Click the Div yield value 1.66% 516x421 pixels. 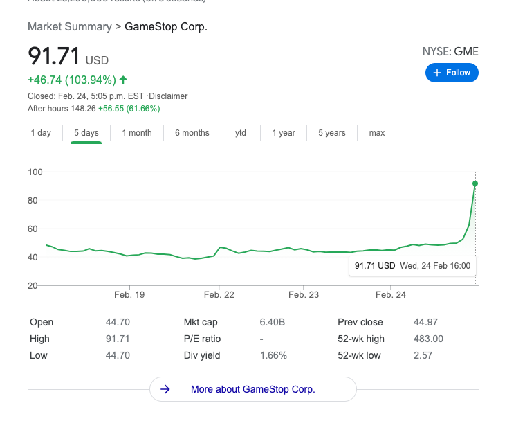(x=273, y=355)
